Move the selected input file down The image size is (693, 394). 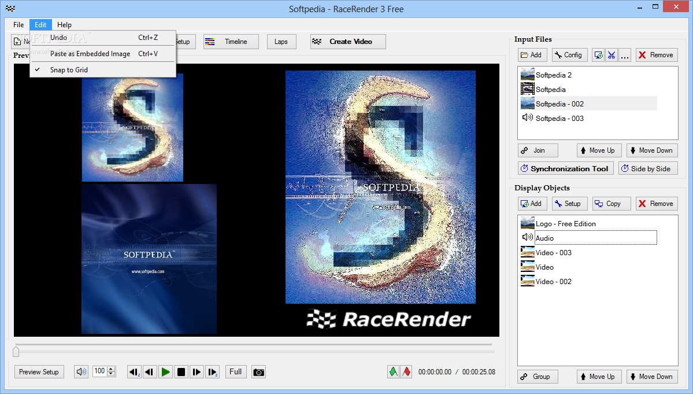(x=652, y=150)
